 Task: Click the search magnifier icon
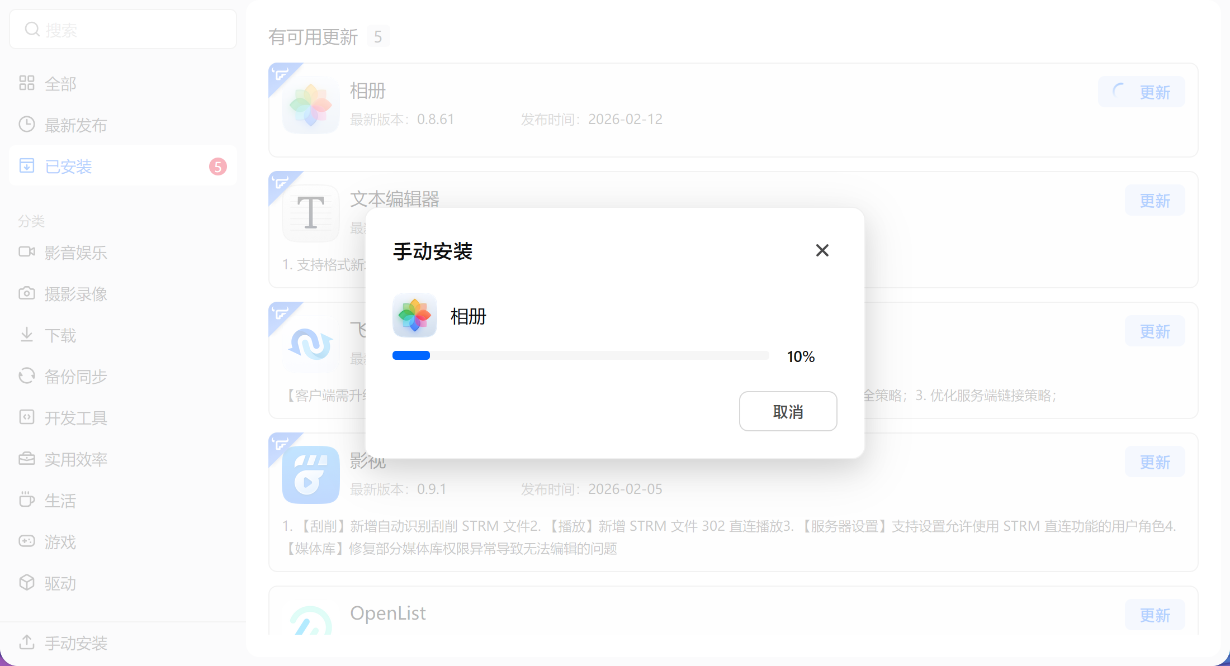(32, 28)
